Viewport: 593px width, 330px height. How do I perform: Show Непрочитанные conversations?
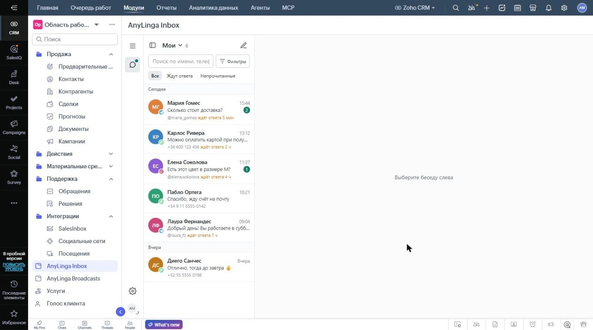(x=218, y=76)
